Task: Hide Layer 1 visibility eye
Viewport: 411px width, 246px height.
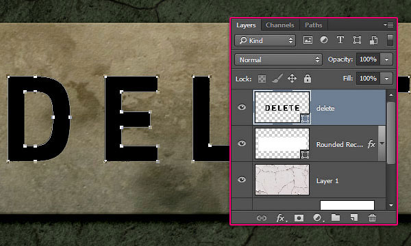Action: click(x=242, y=180)
